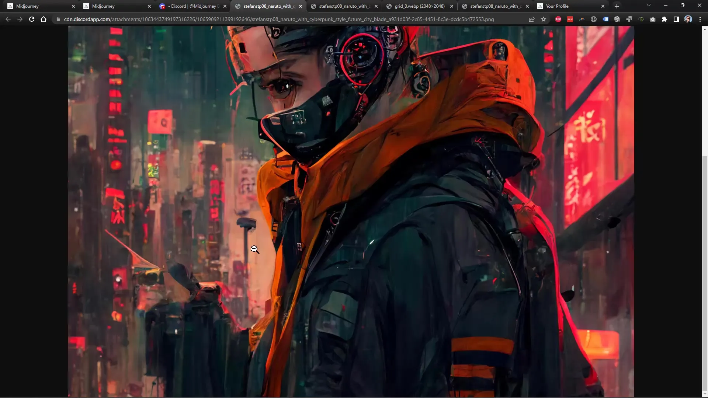This screenshot has height=398, width=708.
Task: Switch to the grid_0.webp (2048×2048) tab
Action: [419, 6]
